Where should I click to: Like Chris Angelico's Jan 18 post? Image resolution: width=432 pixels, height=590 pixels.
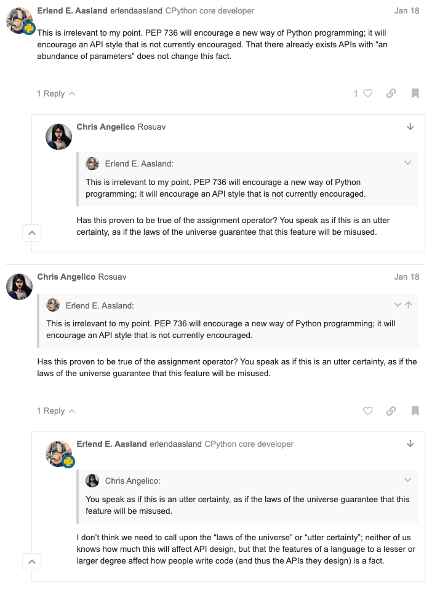(x=367, y=411)
